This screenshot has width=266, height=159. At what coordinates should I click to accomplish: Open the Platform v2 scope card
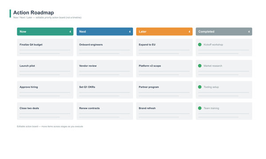click(164, 68)
